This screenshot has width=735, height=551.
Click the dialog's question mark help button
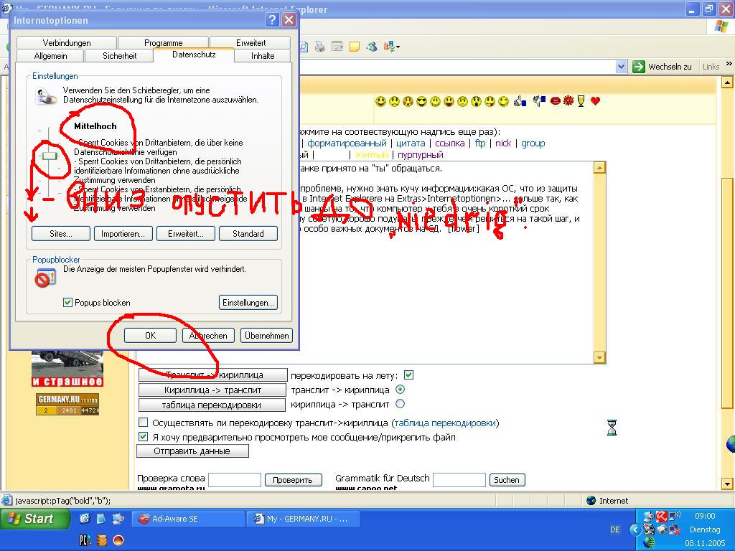tap(273, 20)
